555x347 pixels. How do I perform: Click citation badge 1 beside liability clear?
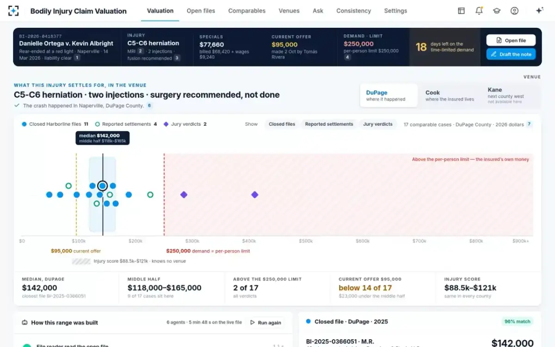(x=77, y=58)
